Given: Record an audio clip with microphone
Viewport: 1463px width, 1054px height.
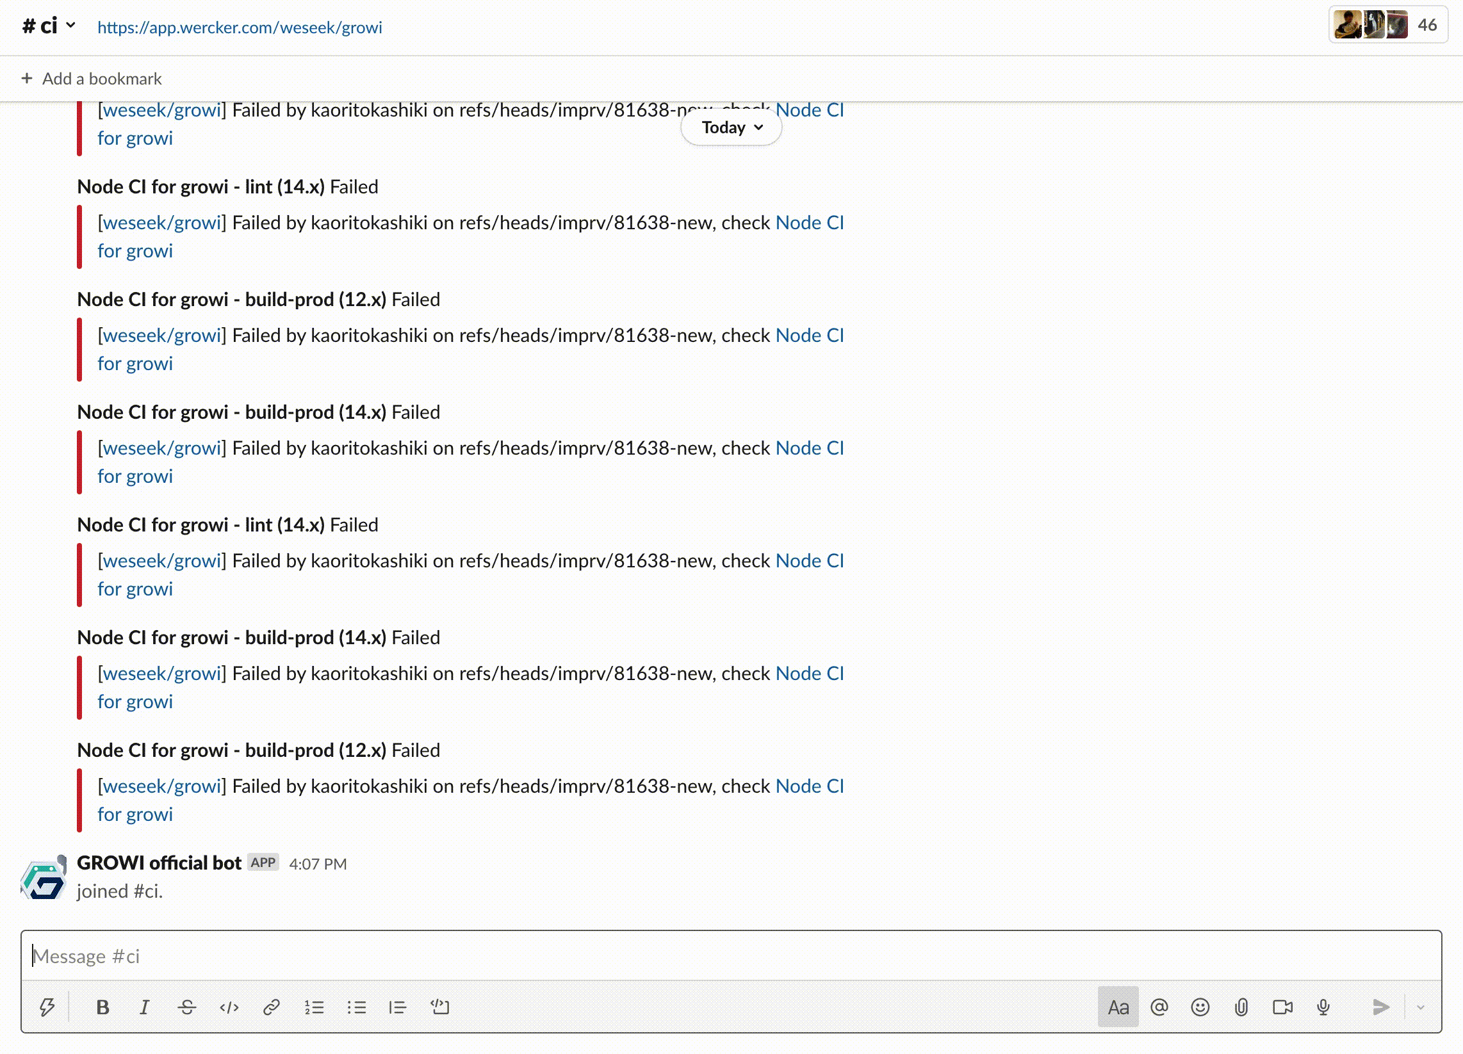Looking at the screenshot, I should pyautogui.click(x=1323, y=1007).
